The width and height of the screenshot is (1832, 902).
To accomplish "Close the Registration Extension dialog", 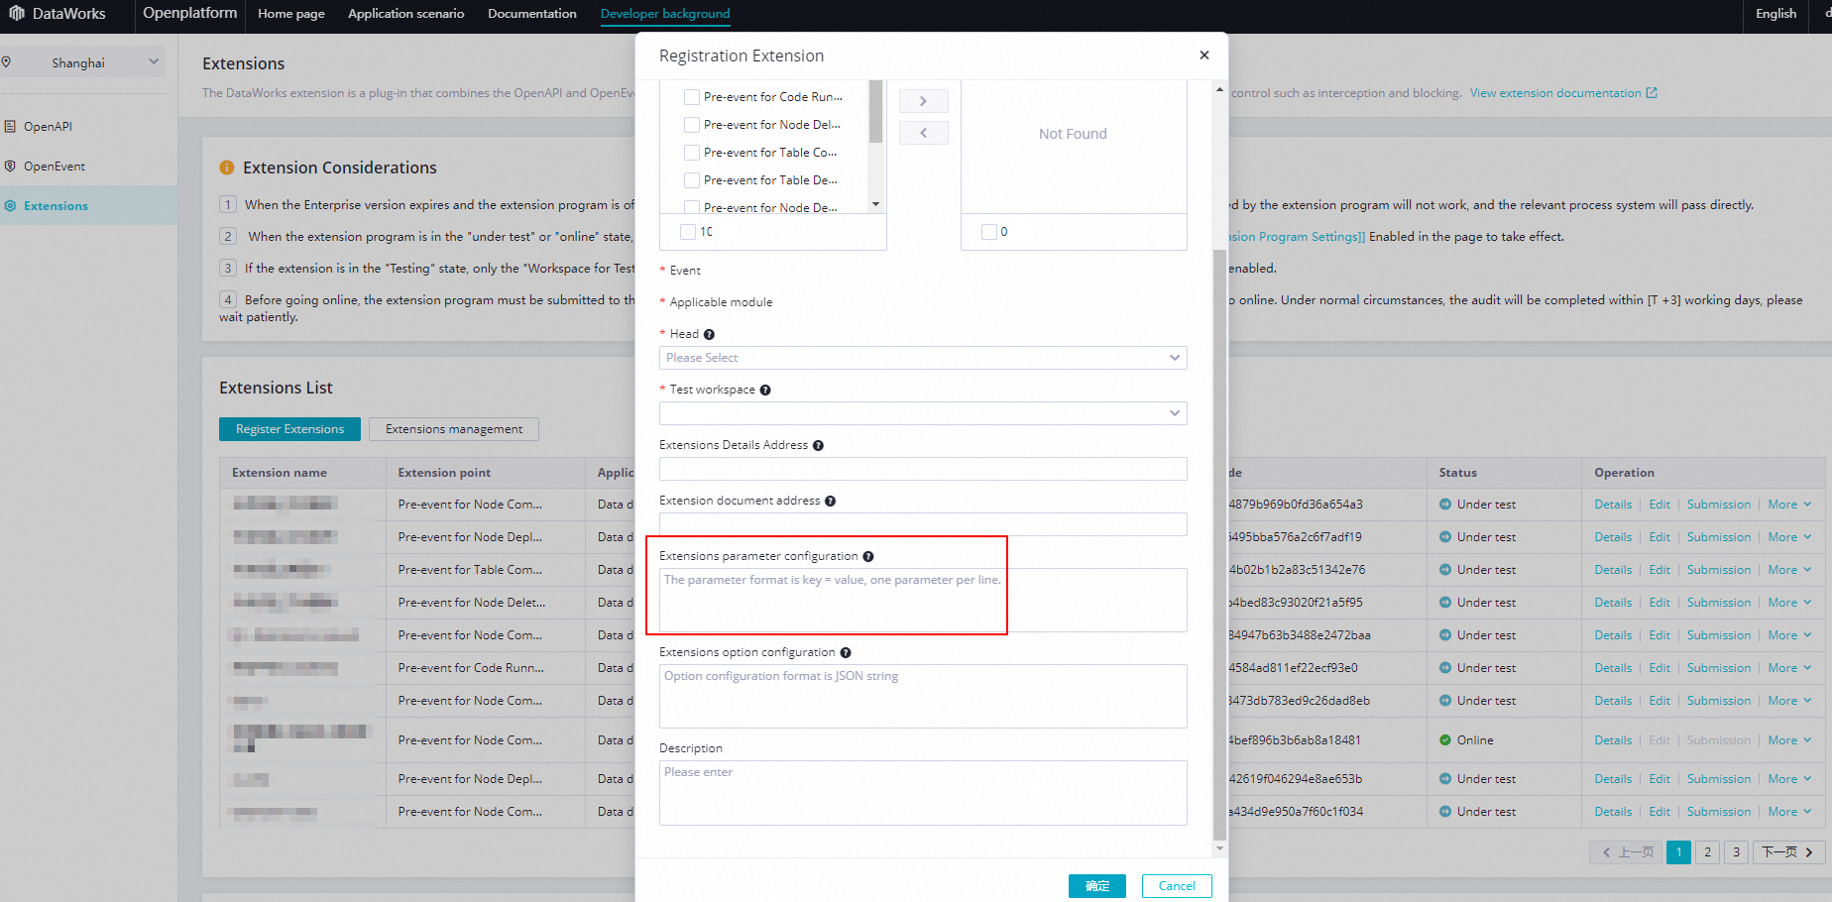I will coord(1203,56).
